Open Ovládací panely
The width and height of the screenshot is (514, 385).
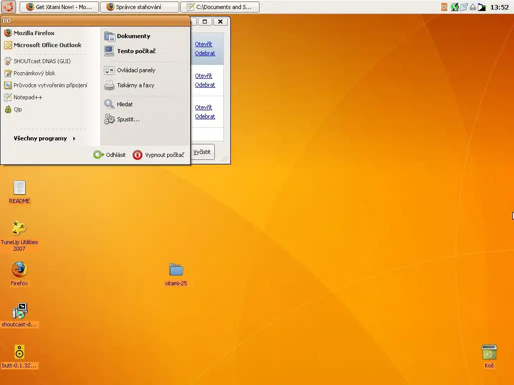(x=130, y=70)
